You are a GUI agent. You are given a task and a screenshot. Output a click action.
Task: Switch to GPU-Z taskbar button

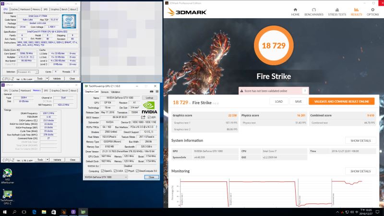pos(83,212)
